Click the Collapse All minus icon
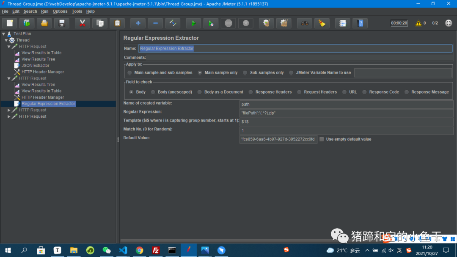 [155, 23]
